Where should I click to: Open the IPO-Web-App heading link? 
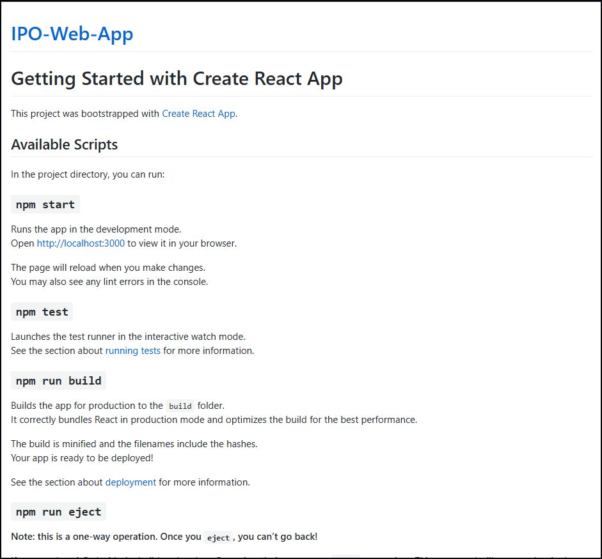pyautogui.click(x=72, y=34)
